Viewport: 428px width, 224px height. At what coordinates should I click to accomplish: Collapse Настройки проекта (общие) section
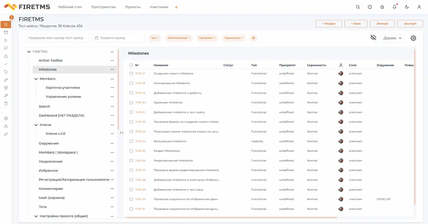36,216
